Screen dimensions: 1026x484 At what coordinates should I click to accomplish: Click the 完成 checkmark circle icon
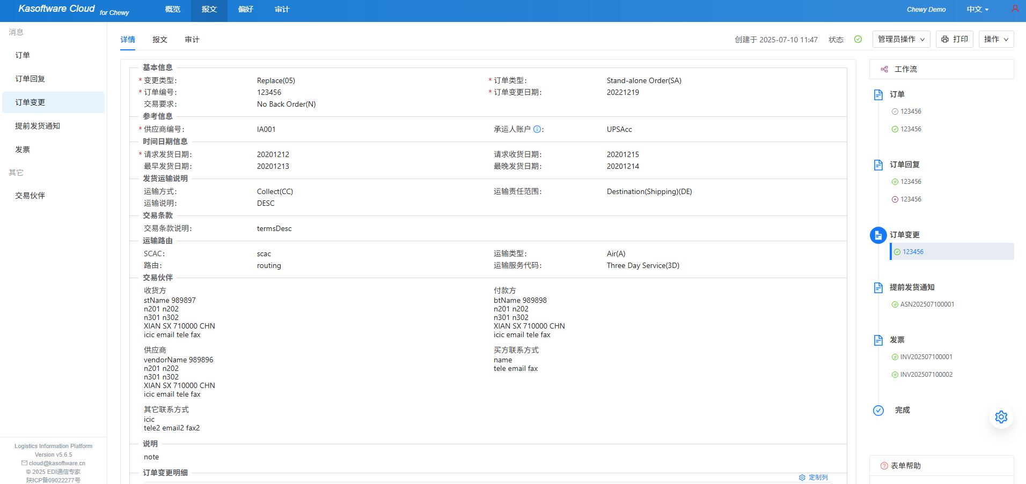click(x=878, y=410)
